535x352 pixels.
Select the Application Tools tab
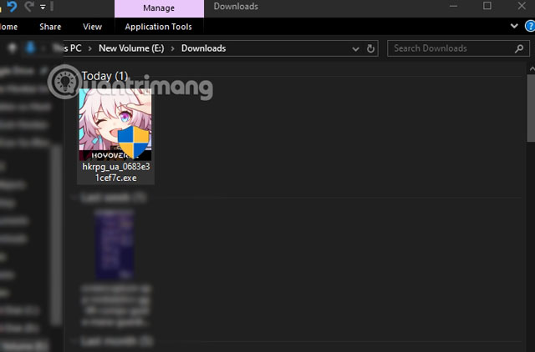pos(158,27)
